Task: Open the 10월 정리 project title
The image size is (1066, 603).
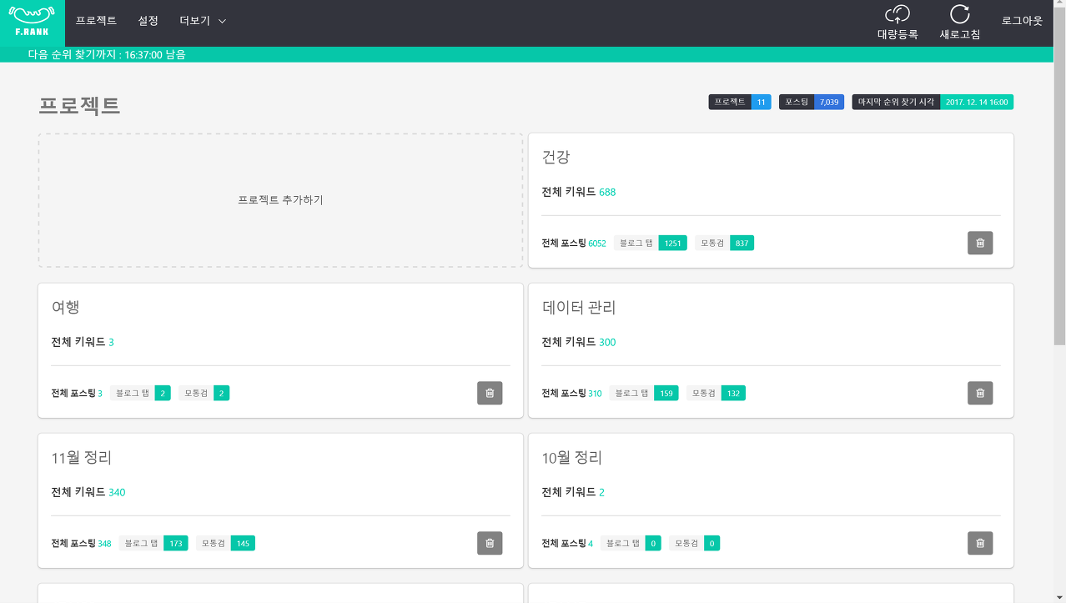Action: (572, 457)
